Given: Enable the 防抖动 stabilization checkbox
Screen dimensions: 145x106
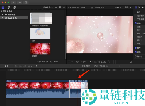Looking at the screenshot, I should (x=135, y=56).
